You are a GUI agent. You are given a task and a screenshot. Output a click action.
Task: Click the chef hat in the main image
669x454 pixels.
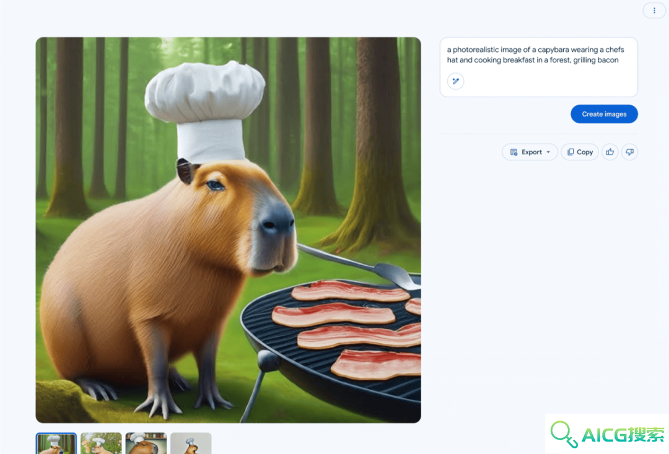click(205, 110)
